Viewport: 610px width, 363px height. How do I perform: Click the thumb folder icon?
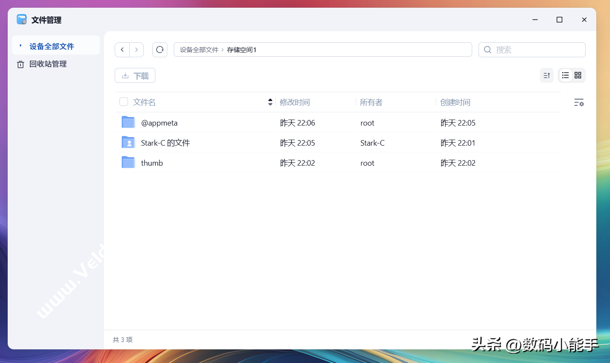128,163
